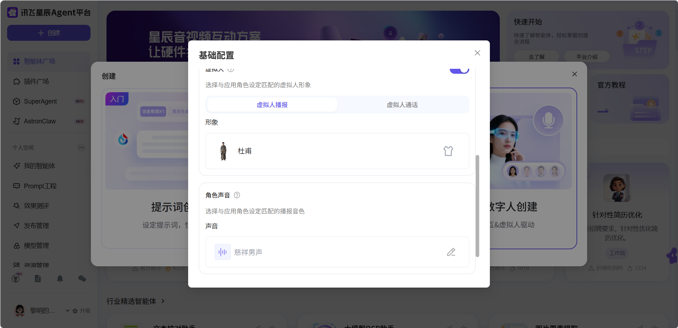
Task: Switch to 虚拟人通话 tab
Action: 402,105
